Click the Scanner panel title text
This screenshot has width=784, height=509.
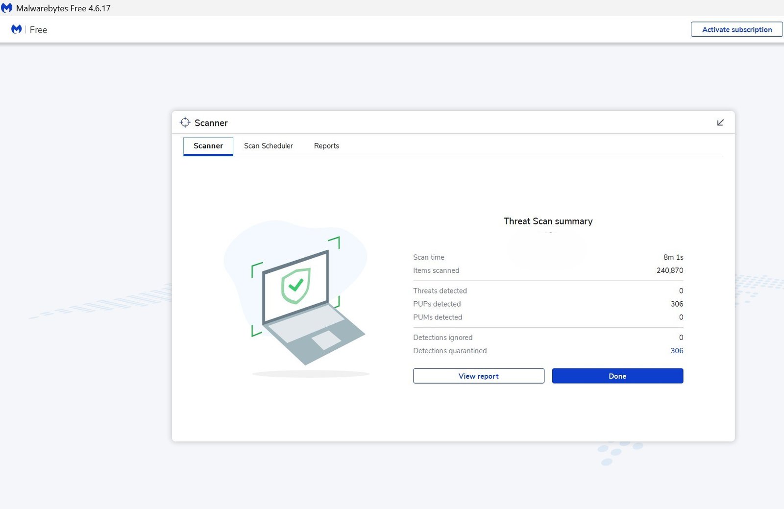[211, 123]
